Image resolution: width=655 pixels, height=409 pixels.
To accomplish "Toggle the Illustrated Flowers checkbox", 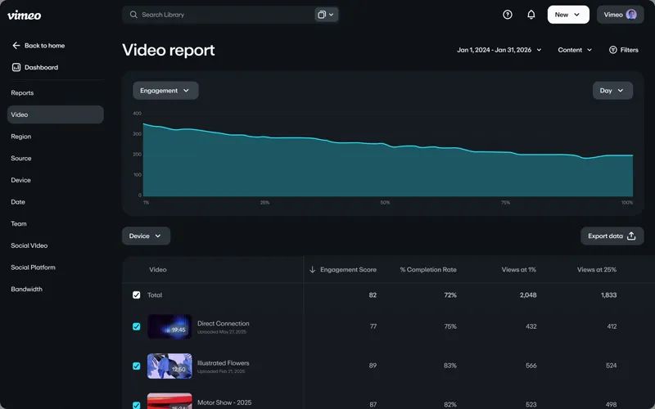I will [x=137, y=366].
